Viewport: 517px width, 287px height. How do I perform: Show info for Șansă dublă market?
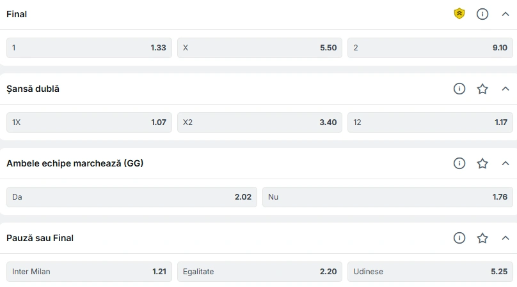click(x=459, y=89)
